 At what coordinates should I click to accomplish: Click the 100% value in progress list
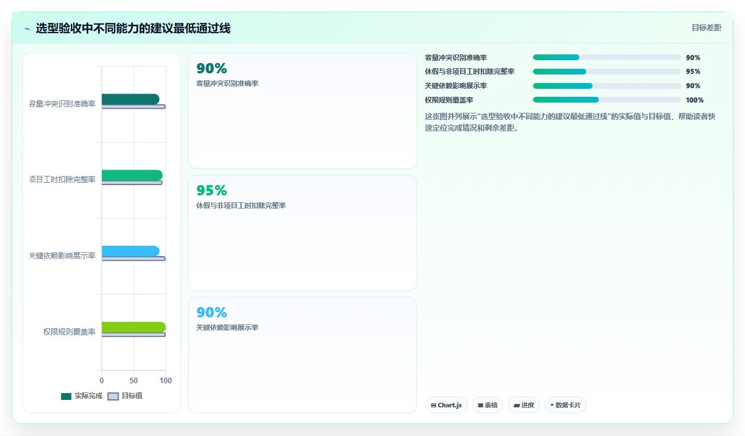pyautogui.click(x=695, y=100)
